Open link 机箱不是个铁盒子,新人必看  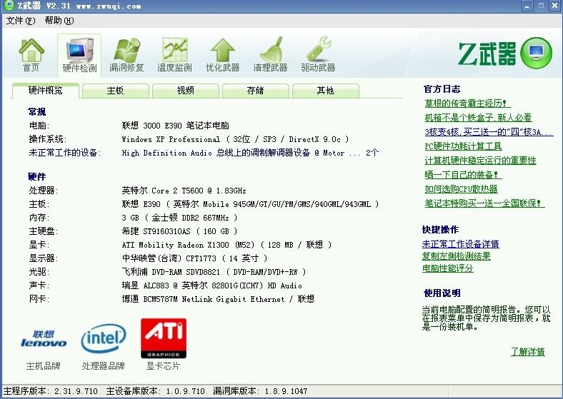pos(478,118)
